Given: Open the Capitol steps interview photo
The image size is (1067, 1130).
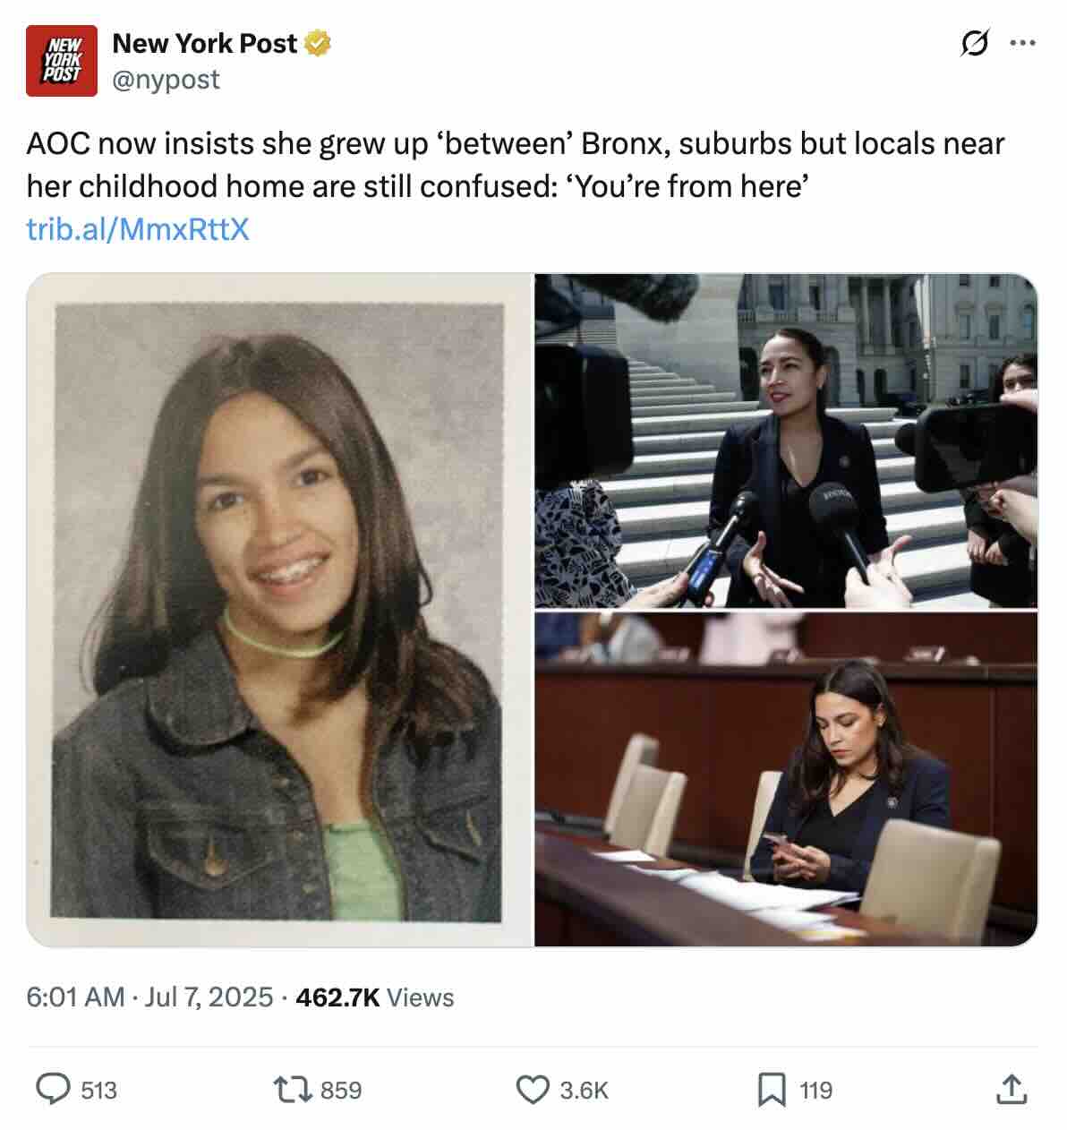Looking at the screenshot, I should point(786,441).
